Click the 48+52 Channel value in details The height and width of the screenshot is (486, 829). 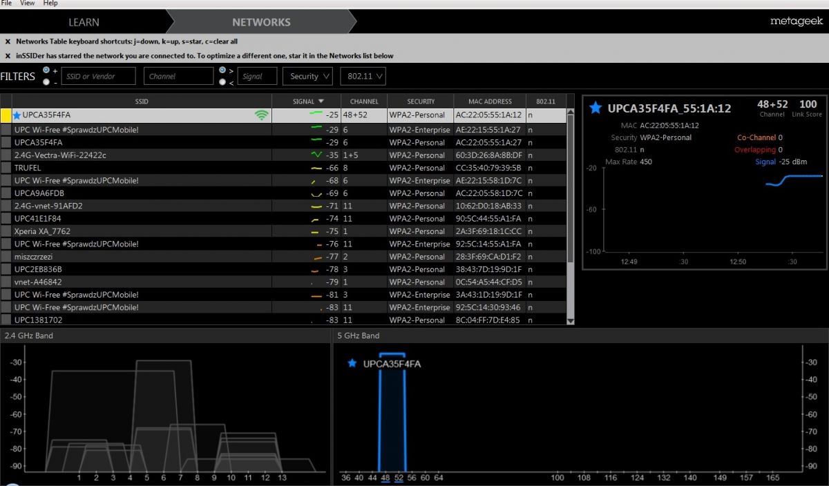772,104
